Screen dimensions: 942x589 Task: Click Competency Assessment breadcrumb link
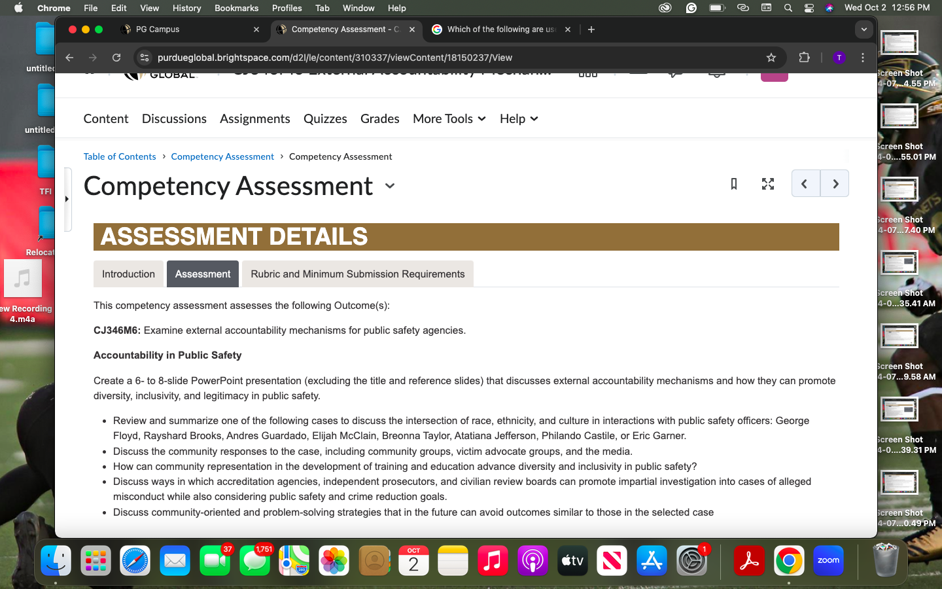pos(222,156)
